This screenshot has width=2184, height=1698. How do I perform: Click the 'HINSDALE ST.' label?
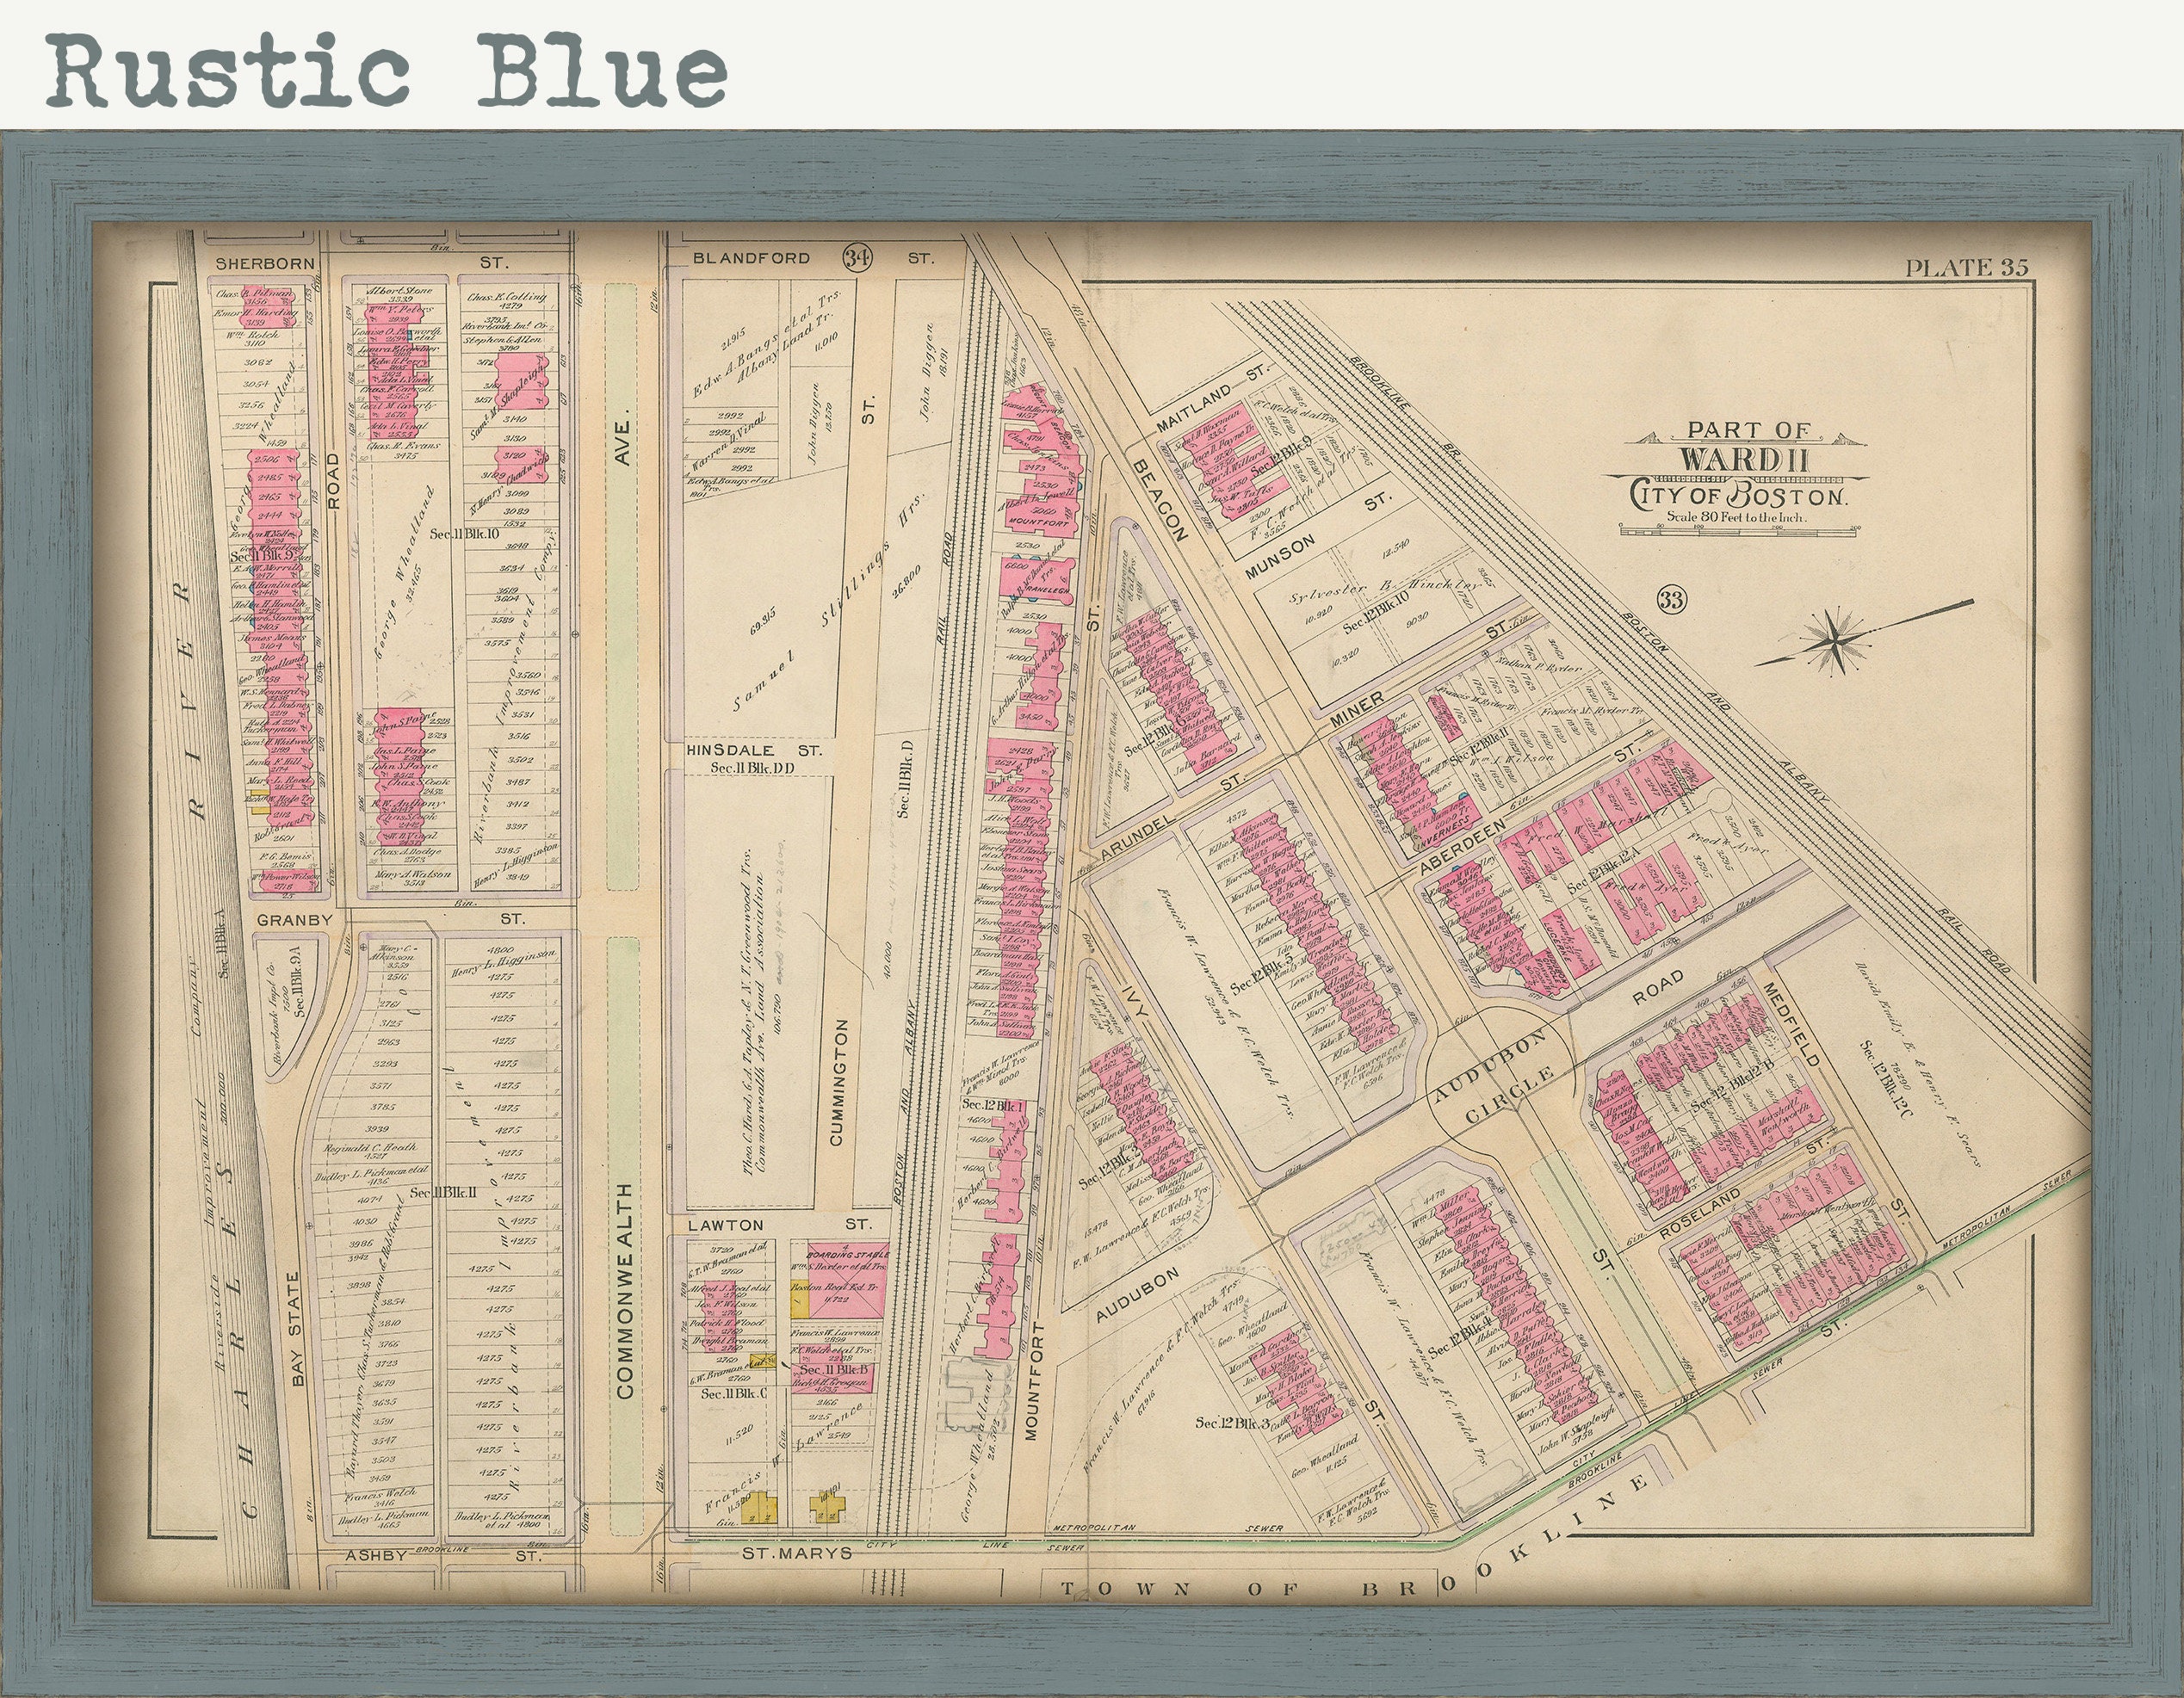(753, 749)
